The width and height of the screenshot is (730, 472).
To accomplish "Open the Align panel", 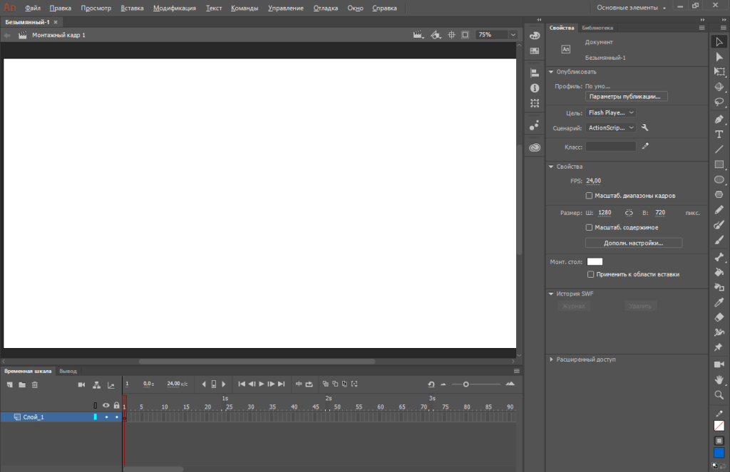I will click(x=535, y=72).
